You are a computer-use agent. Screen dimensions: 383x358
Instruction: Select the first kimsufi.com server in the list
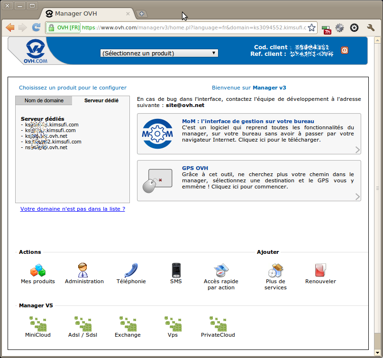52,125
